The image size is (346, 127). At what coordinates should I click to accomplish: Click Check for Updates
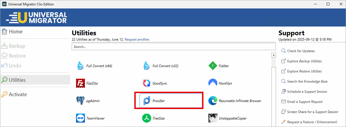click(x=298, y=51)
